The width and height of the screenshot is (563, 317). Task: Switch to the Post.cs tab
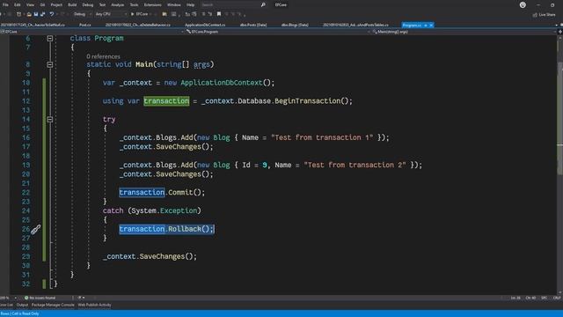pyautogui.click(x=85, y=26)
